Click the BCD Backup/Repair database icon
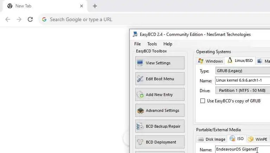 click(140, 126)
